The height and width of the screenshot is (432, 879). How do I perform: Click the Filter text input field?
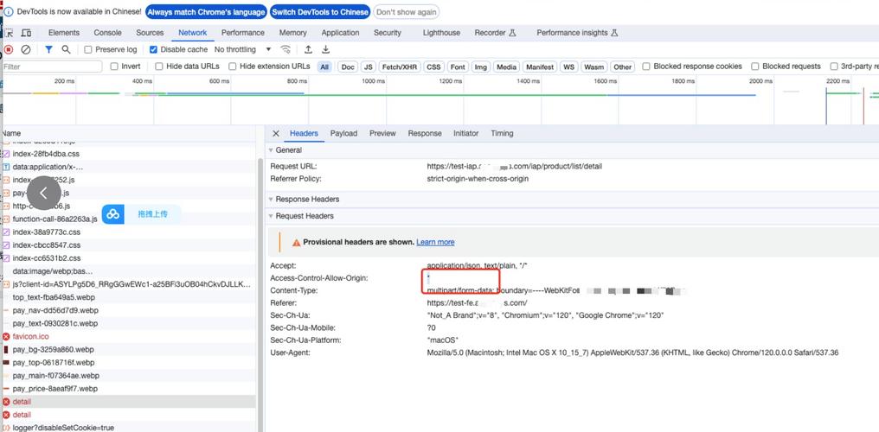52,67
